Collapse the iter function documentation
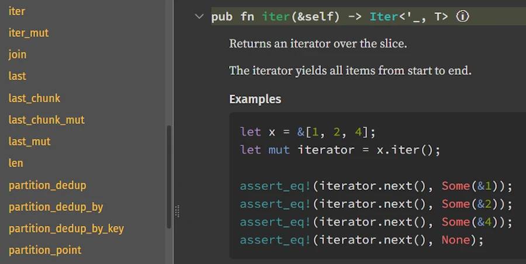526x264 pixels. (x=199, y=17)
